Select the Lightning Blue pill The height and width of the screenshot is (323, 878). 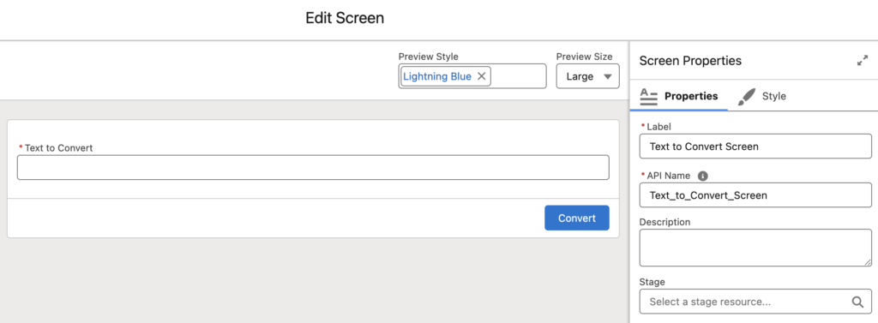click(437, 76)
